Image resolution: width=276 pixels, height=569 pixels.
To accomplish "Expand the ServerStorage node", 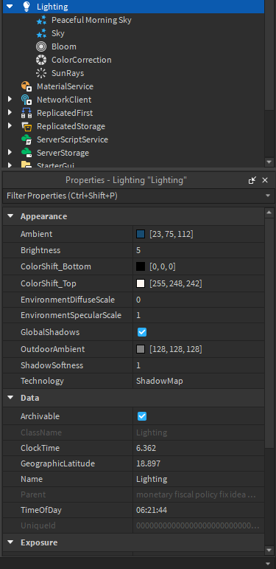I will 10,153.
